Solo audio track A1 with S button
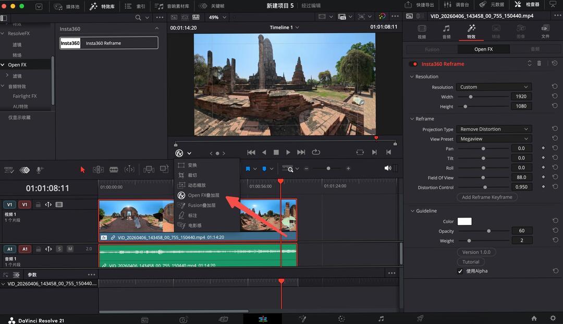The width and height of the screenshot is (563, 324). tap(59, 248)
